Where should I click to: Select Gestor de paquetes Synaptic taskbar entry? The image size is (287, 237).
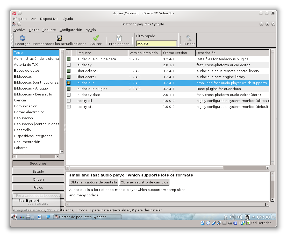point(88,217)
